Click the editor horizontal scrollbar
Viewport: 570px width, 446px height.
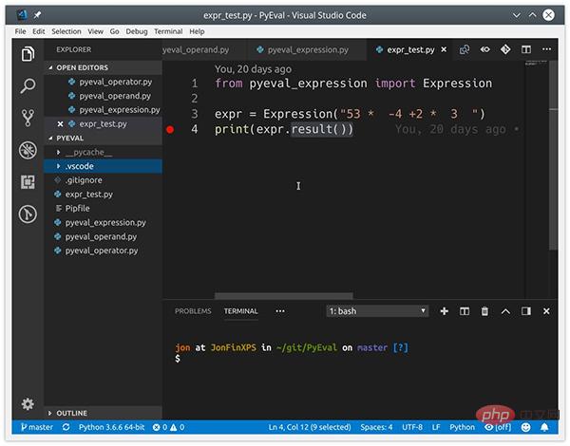click(283, 296)
